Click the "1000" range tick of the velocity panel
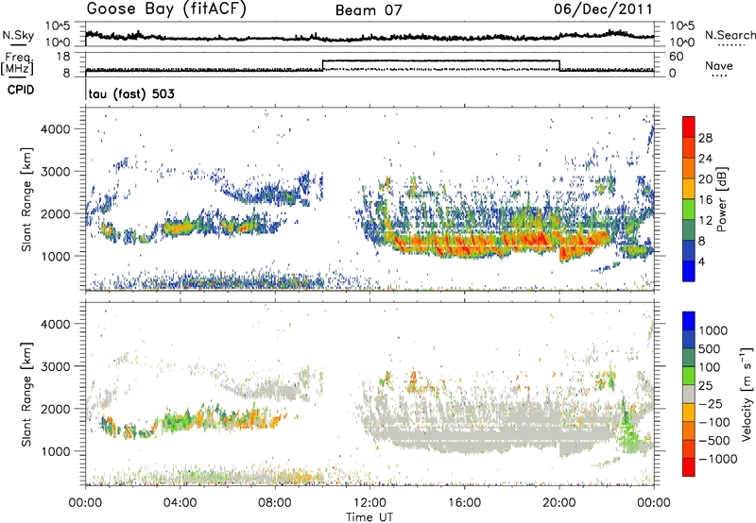Image resolution: width=756 pixels, height=523 pixels. coord(55,451)
